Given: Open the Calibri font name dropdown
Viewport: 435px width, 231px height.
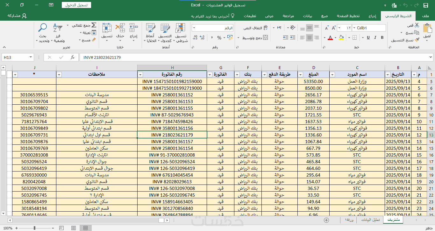Looking at the screenshot, I should pyautogui.click(x=354, y=28).
